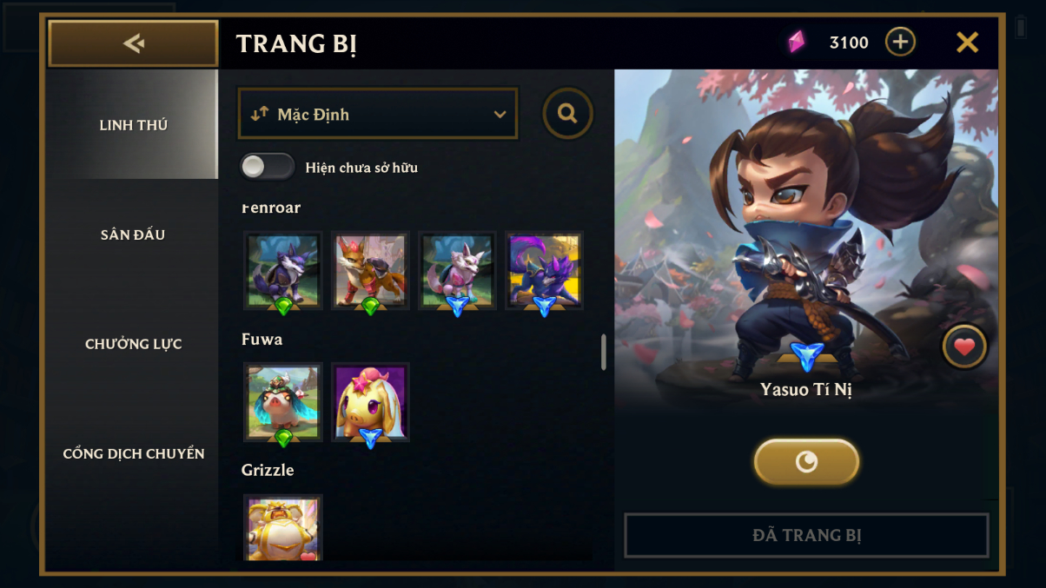Toggle Hiện chưa sở hữu switch
The width and height of the screenshot is (1046, 588).
pos(268,167)
